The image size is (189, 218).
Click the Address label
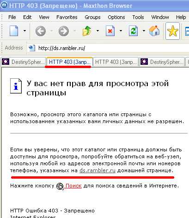[14, 48]
